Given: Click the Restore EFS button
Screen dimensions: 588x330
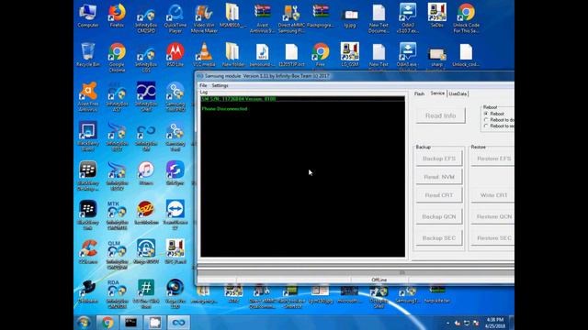Looking at the screenshot, I should tap(493, 159).
